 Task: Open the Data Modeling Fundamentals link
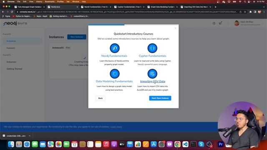(114, 81)
